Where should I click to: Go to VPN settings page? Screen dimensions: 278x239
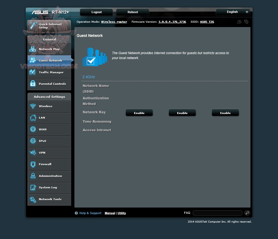pyautogui.click(x=49, y=153)
